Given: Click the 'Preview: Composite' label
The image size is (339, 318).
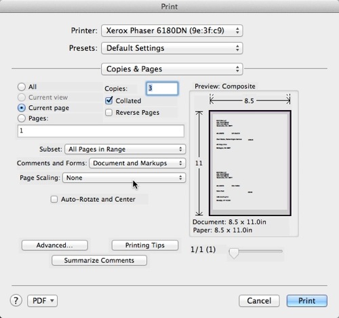Looking at the screenshot, I should pyautogui.click(x=225, y=86).
